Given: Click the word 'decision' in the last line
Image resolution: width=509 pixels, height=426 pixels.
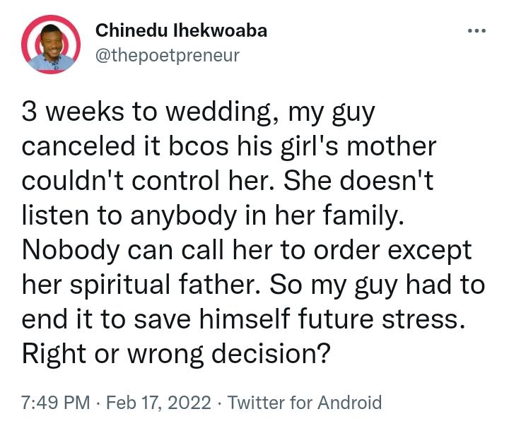Looking at the screenshot, I should [x=265, y=354].
